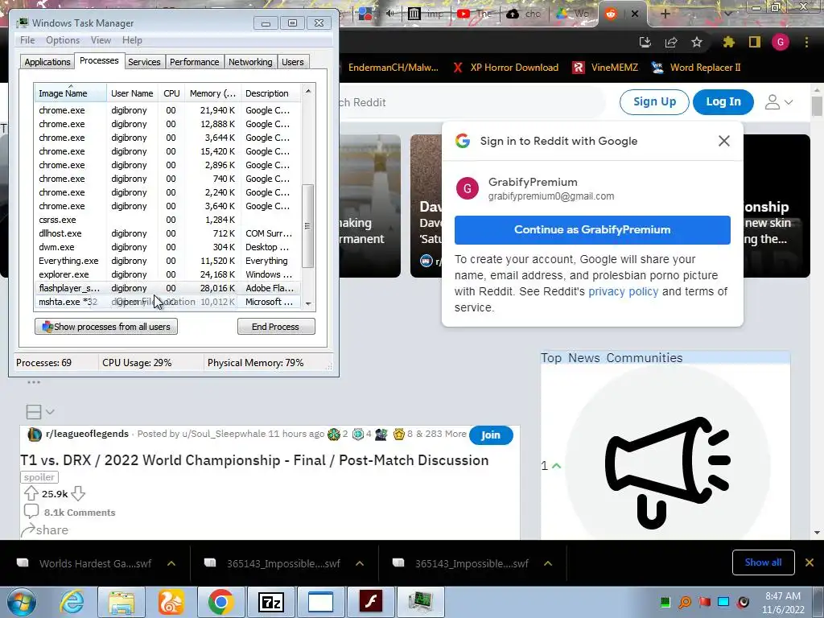Close the active Reddit tab
Screen dimensions: 824x618
pyautogui.click(x=635, y=14)
